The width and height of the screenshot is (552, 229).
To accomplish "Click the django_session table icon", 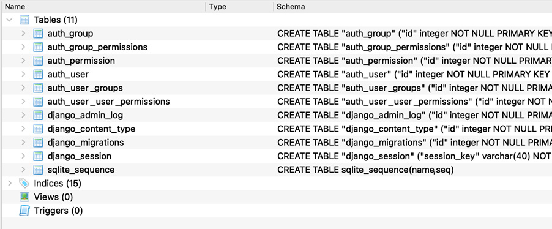I will (x=38, y=156).
